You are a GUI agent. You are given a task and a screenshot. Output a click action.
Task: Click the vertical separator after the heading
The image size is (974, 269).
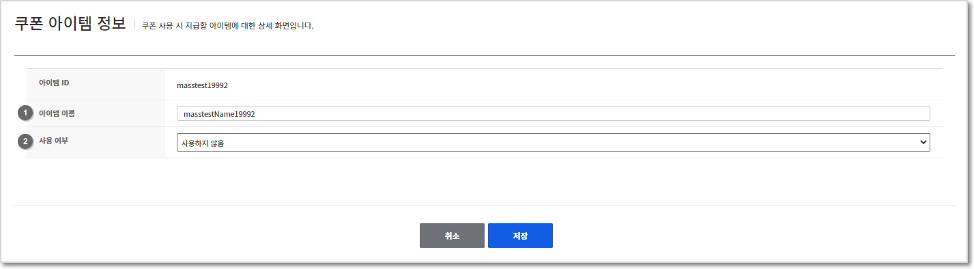pos(134,25)
